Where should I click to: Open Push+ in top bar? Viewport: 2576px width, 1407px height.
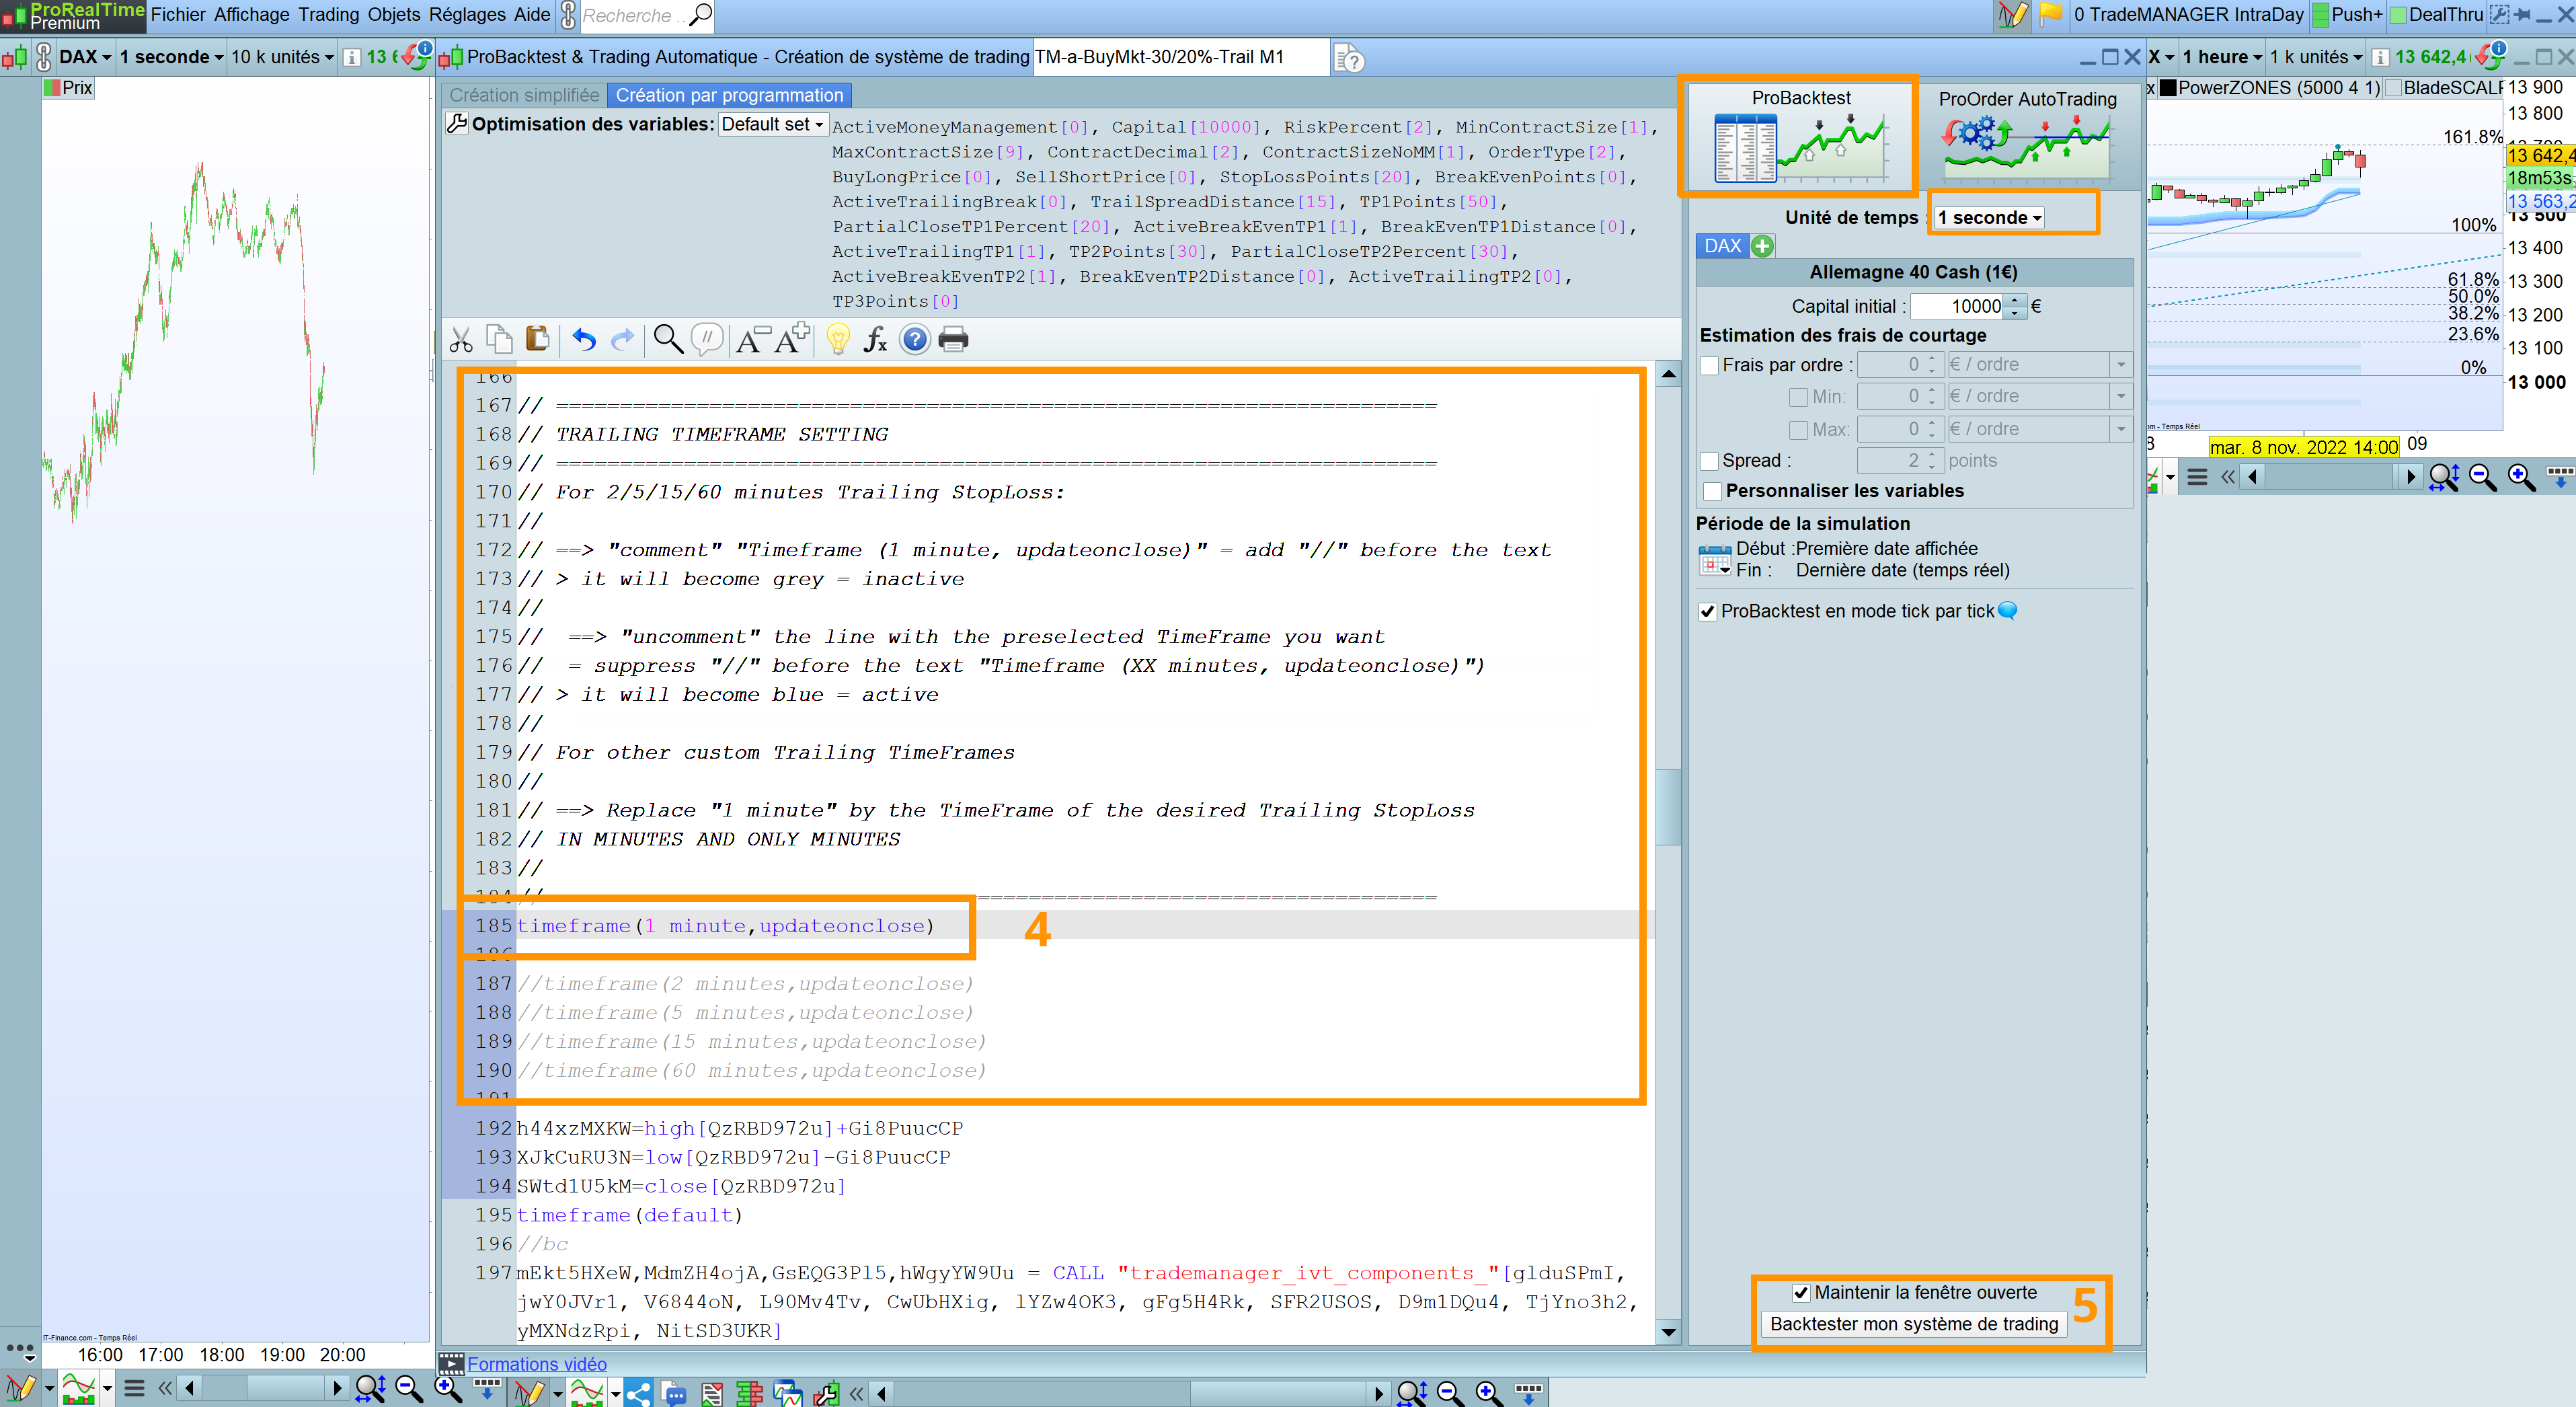pos(2347,14)
